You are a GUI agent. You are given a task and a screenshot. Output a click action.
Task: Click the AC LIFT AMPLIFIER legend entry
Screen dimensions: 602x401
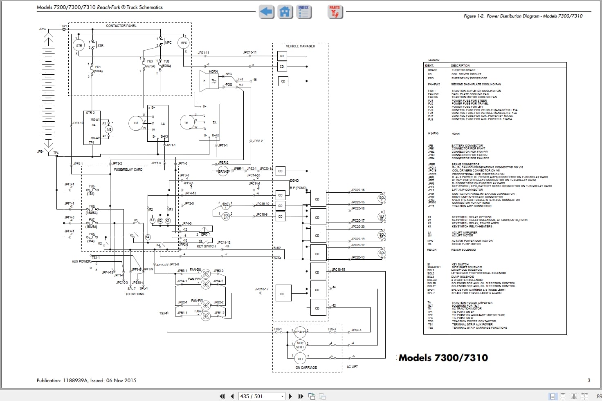pos(465,232)
